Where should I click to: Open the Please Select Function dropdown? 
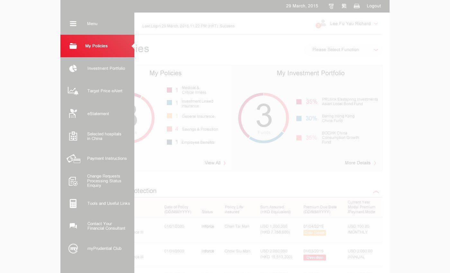pos(343,50)
